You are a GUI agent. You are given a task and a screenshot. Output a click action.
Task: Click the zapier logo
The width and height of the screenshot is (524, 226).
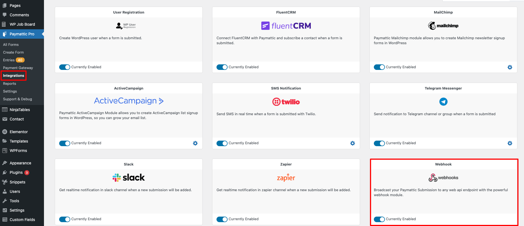(x=286, y=177)
